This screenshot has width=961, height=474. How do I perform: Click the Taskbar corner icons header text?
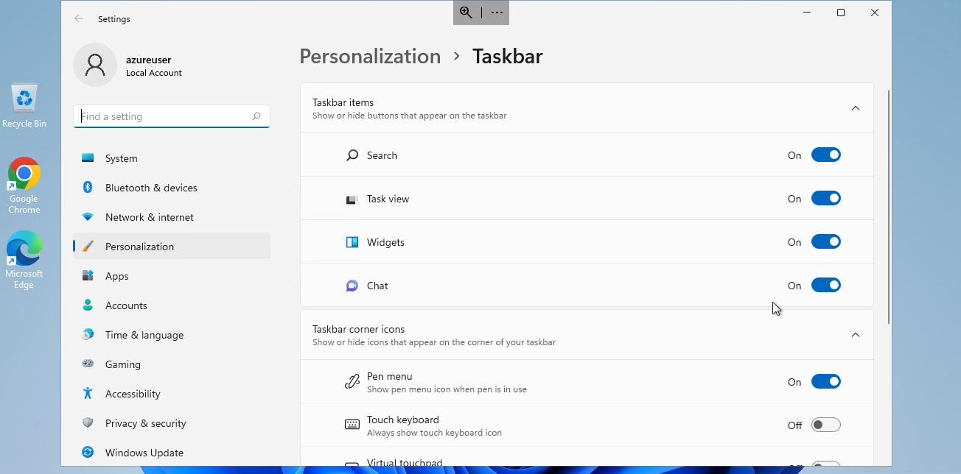pyautogui.click(x=359, y=329)
